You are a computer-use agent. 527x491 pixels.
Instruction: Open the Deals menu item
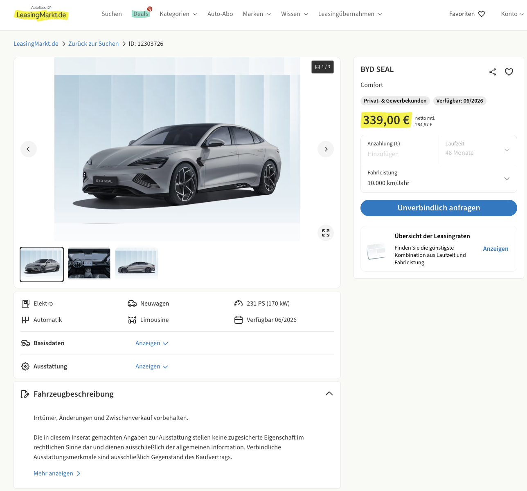coord(141,14)
